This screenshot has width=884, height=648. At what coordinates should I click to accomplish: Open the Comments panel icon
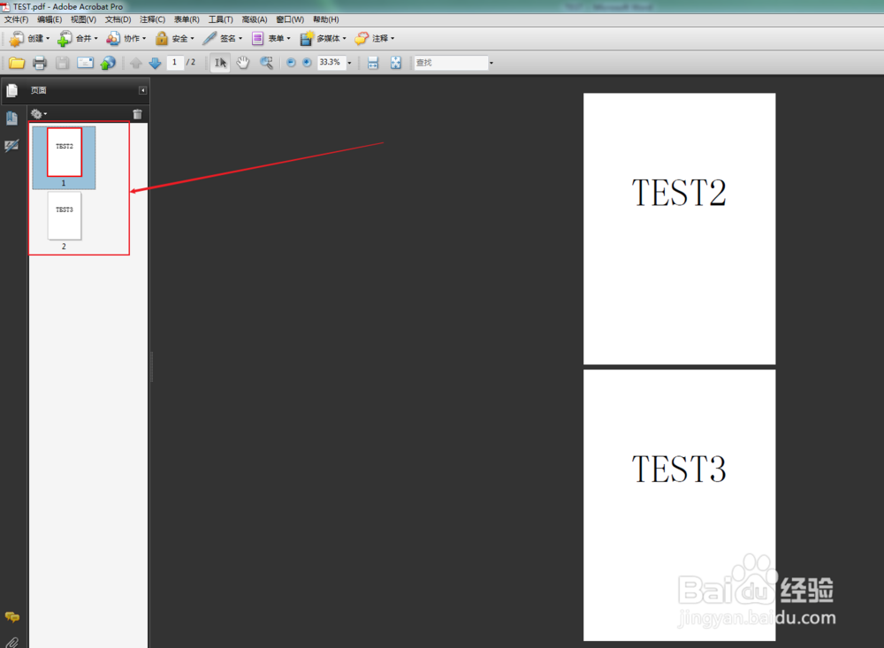coord(11,616)
